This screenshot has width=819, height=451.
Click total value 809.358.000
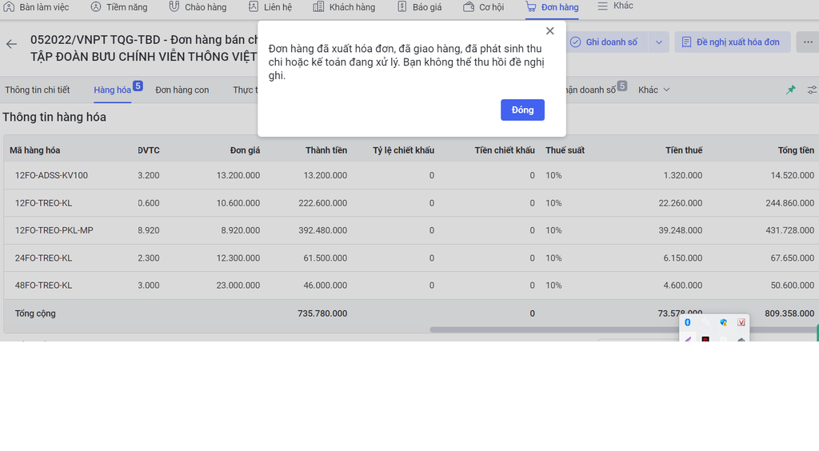pyautogui.click(x=789, y=313)
